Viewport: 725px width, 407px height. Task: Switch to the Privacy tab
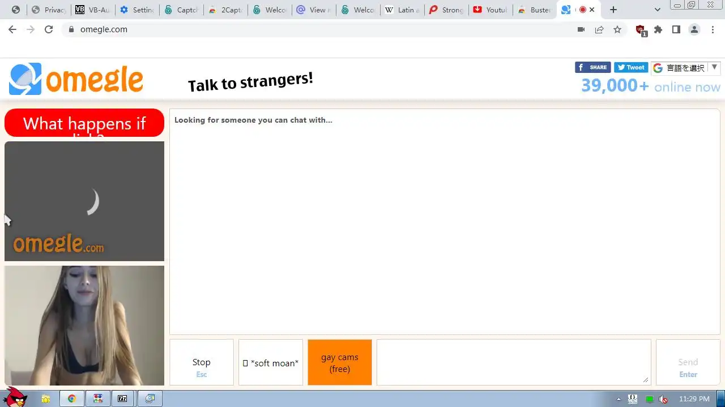click(x=49, y=10)
